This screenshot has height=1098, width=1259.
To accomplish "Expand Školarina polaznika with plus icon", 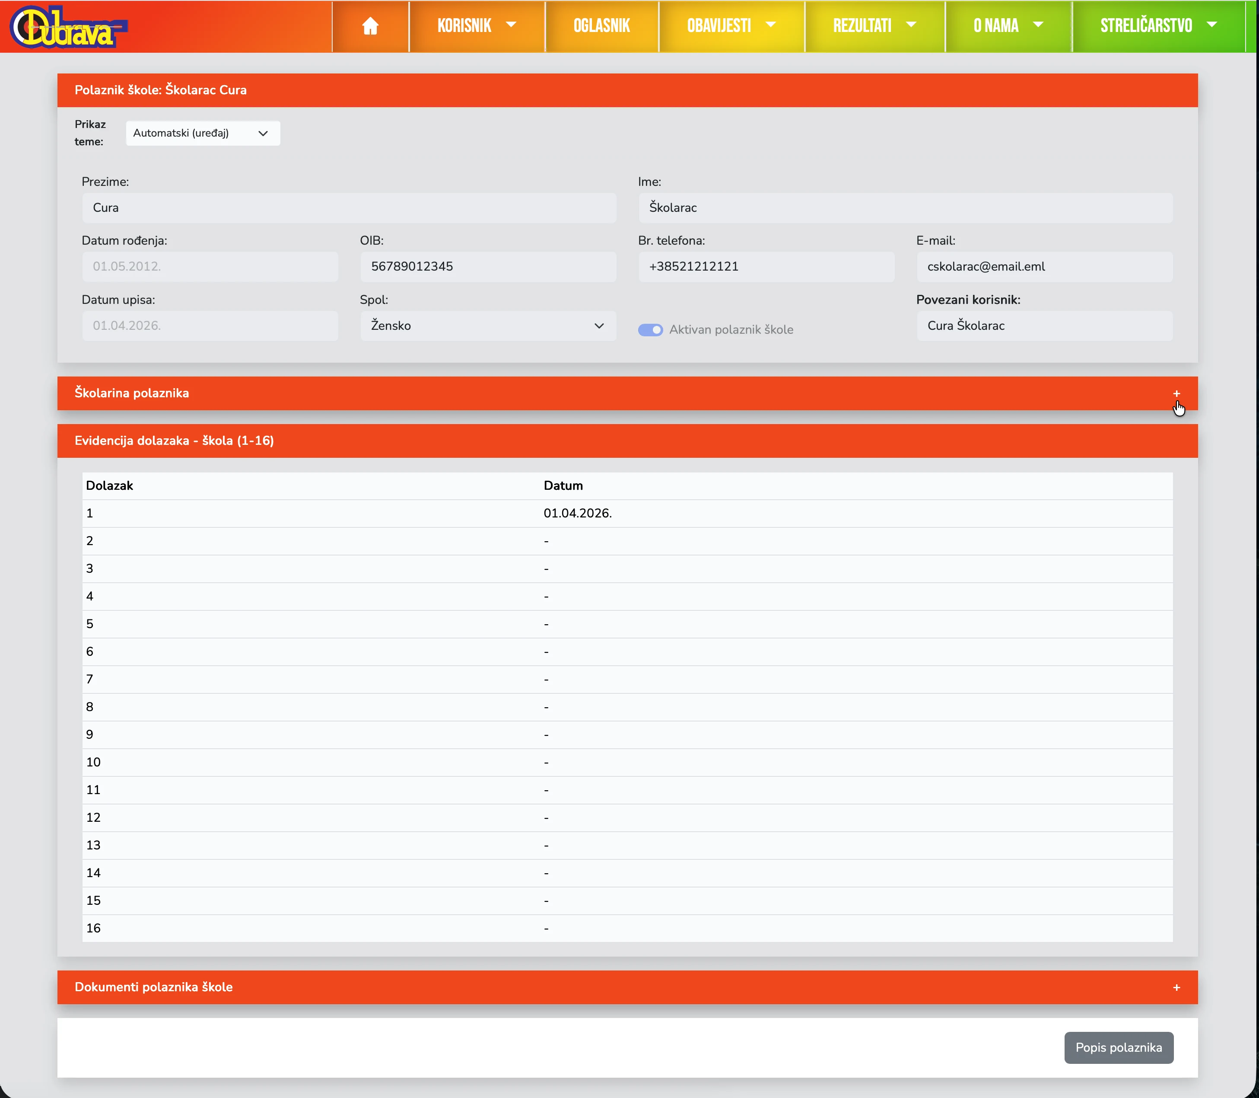I will tap(1176, 393).
